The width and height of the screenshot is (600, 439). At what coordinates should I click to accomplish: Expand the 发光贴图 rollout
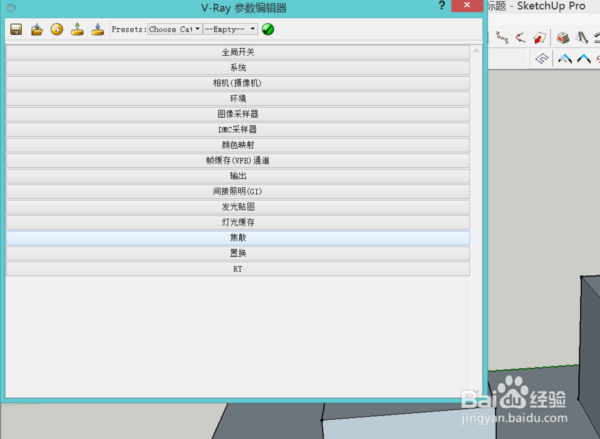pos(238,207)
